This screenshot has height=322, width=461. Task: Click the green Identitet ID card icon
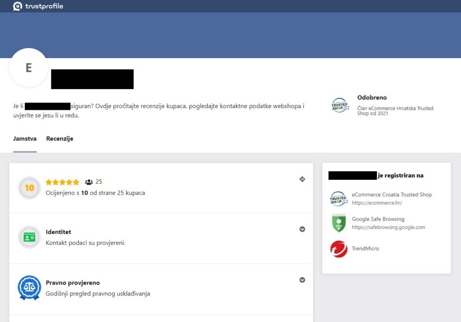29,237
